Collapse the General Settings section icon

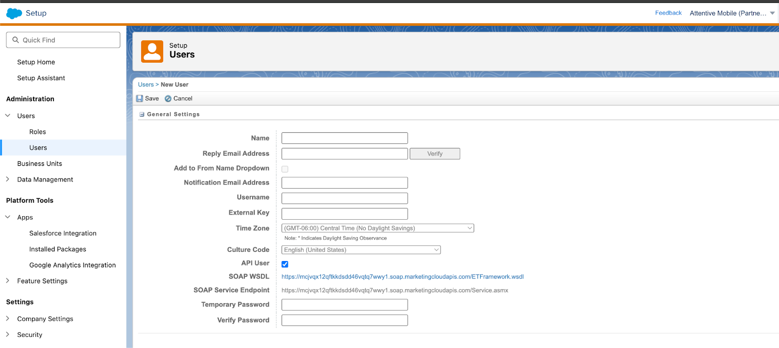(x=142, y=115)
